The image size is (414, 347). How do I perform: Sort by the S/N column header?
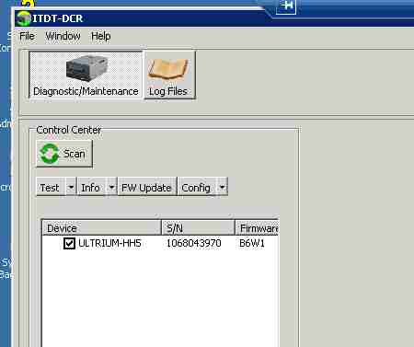198,228
